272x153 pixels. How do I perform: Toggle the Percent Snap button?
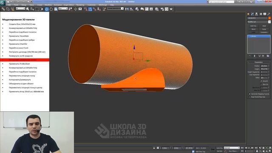(x=94, y=9)
